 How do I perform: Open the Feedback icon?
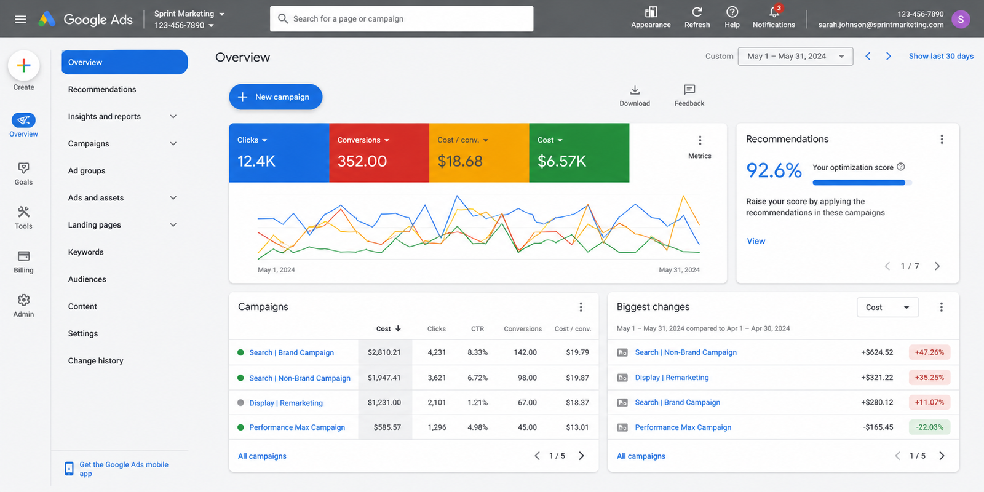[x=689, y=90]
